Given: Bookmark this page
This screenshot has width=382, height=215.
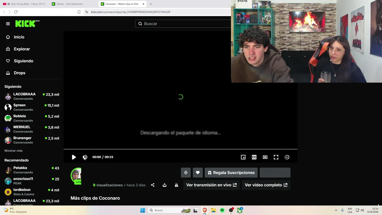Looking at the screenshot, I should click(x=79, y=12).
